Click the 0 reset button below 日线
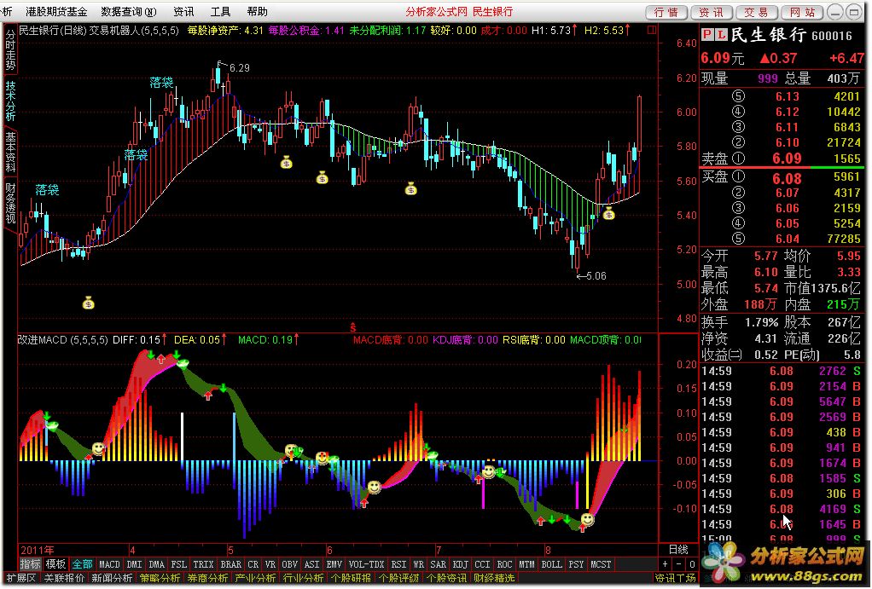This screenshot has width=872, height=589. tap(692, 564)
